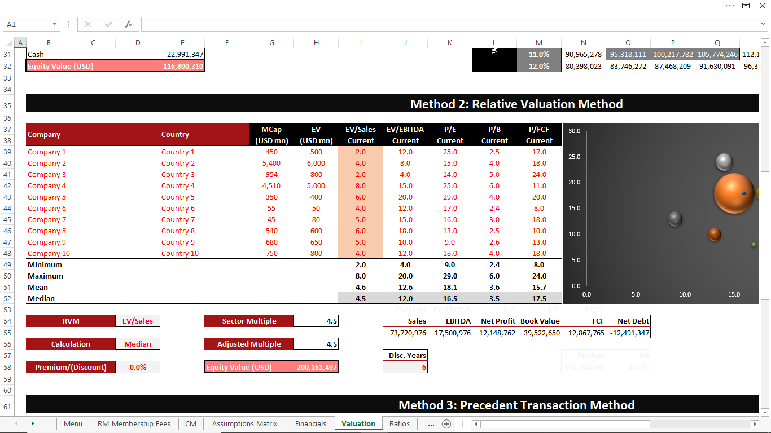
Task: Open the Ratios sheet tab
Action: point(400,423)
